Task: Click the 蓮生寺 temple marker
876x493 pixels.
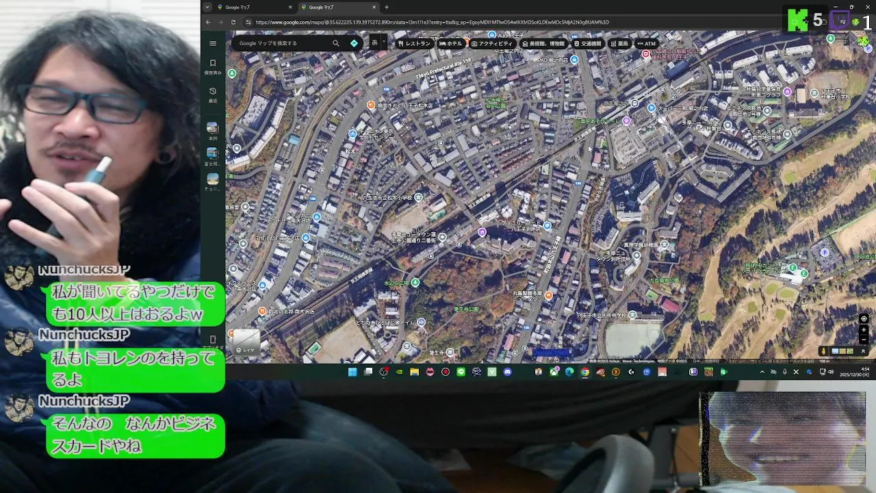Action: point(450,352)
